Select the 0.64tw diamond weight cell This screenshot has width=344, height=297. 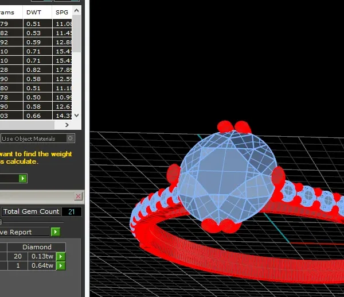[x=42, y=265]
